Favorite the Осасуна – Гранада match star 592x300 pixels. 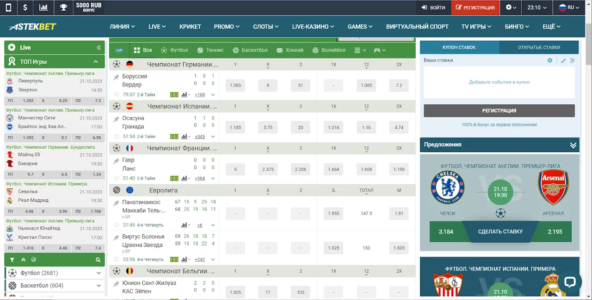[117, 137]
